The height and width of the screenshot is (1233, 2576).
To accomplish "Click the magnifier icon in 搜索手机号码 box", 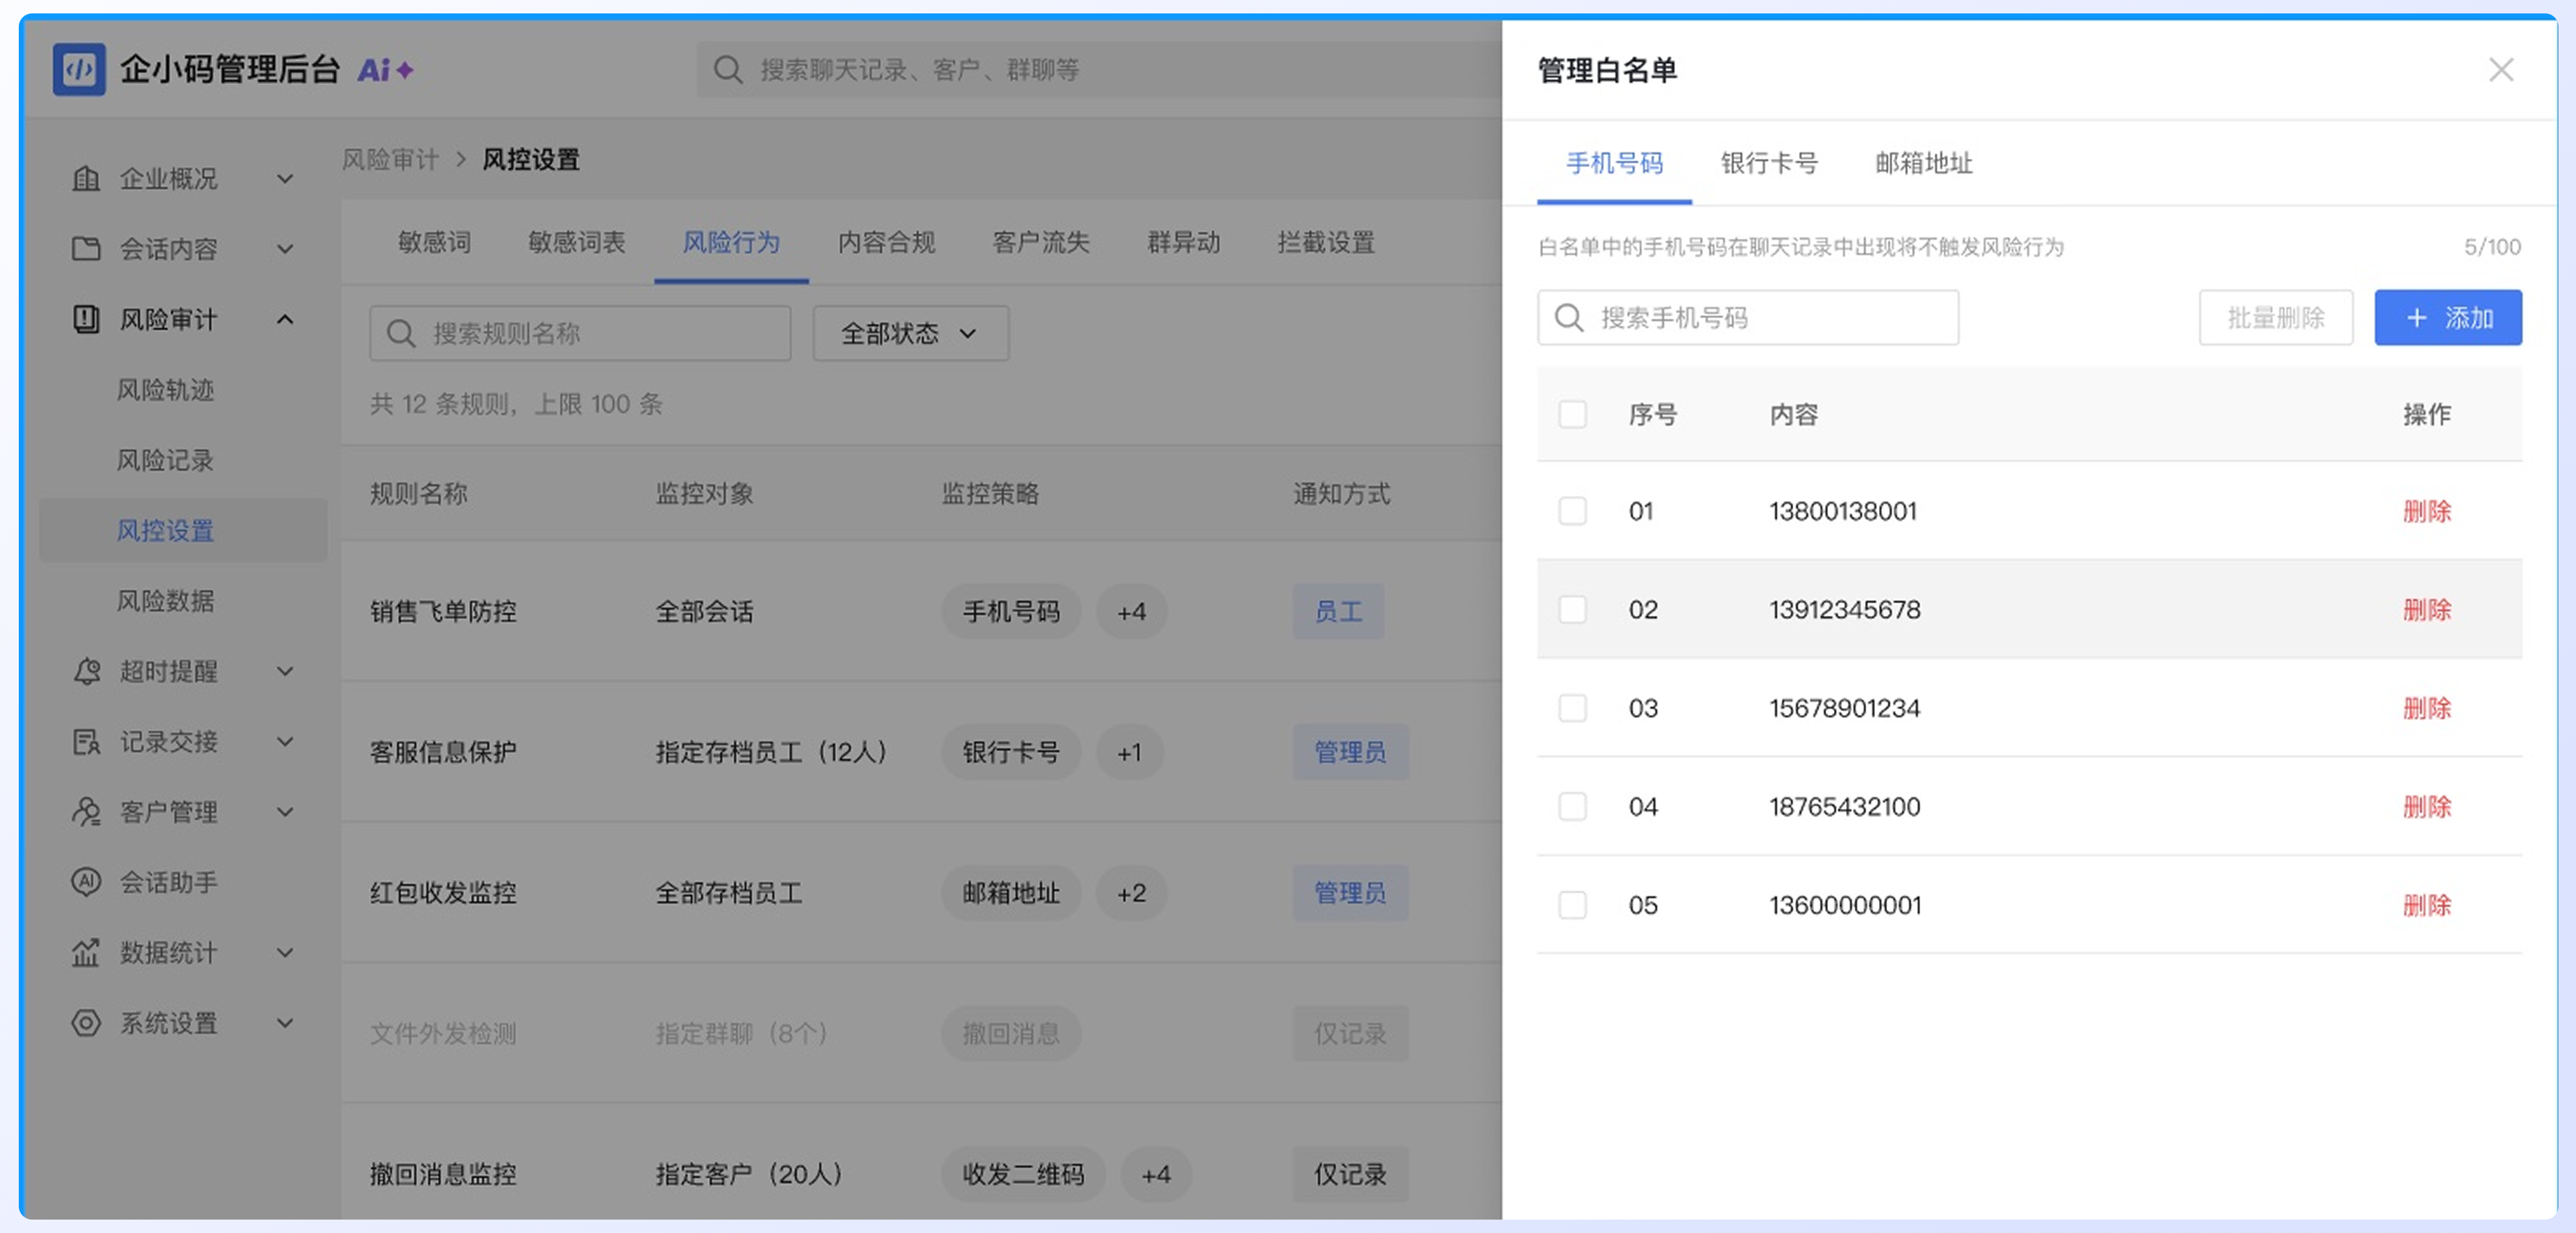I will (x=1569, y=318).
